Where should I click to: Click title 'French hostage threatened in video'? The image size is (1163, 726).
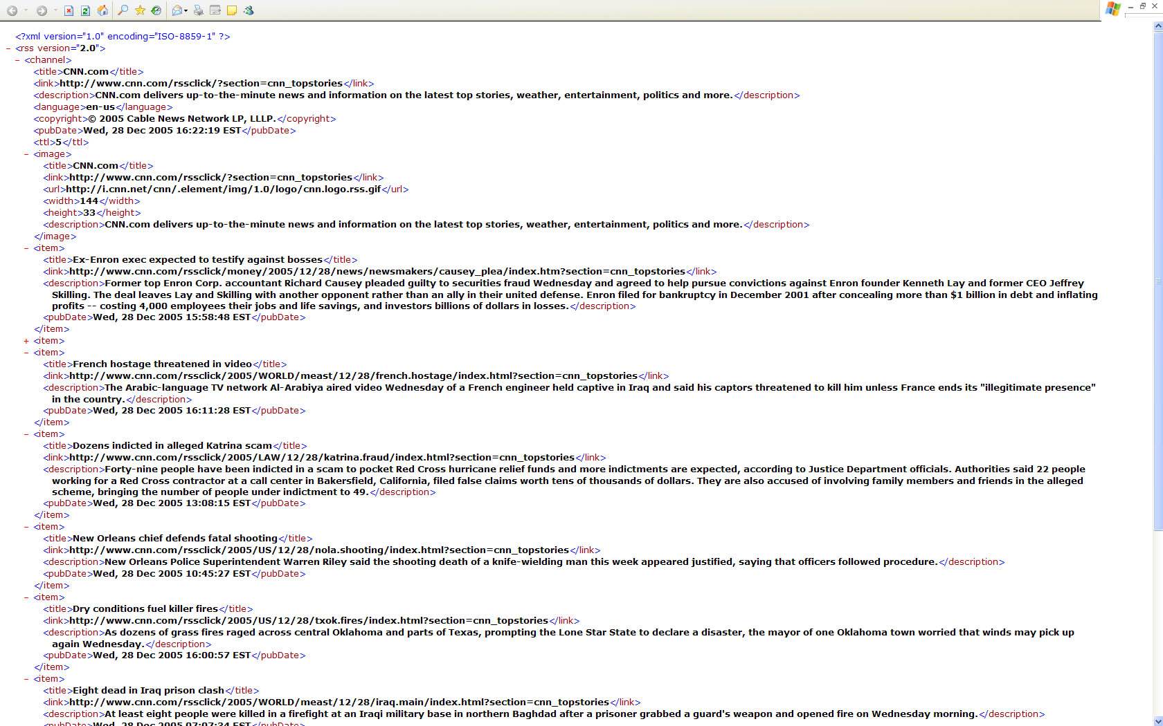point(162,364)
